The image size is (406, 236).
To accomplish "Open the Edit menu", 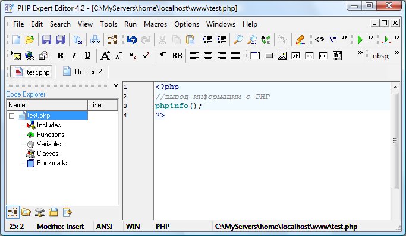I will point(37,24).
